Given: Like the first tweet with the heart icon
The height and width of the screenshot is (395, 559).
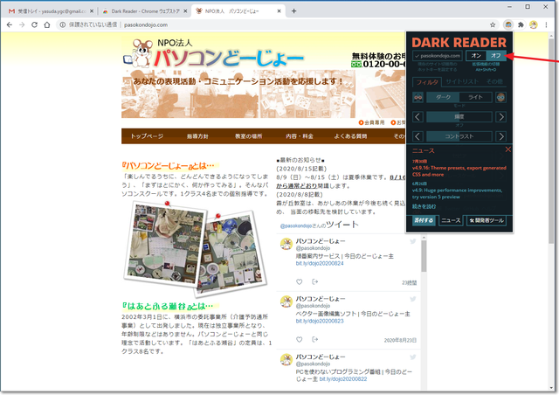Looking at the screenshot, I should click(298, 281).
